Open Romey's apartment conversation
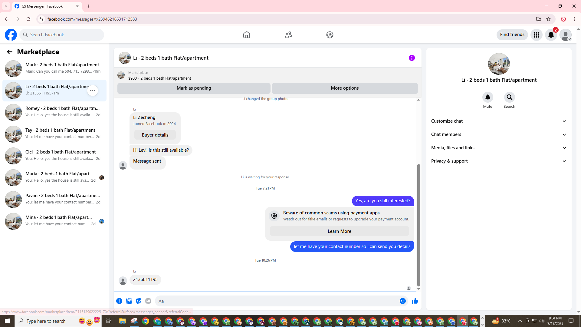 [x=54, y=112]
